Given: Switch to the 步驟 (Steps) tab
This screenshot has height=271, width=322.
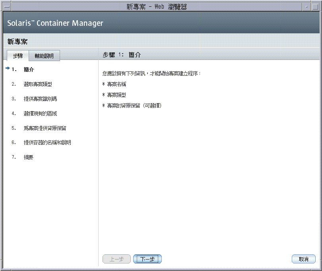Looking at the screenshot, I should coord(18,56).
